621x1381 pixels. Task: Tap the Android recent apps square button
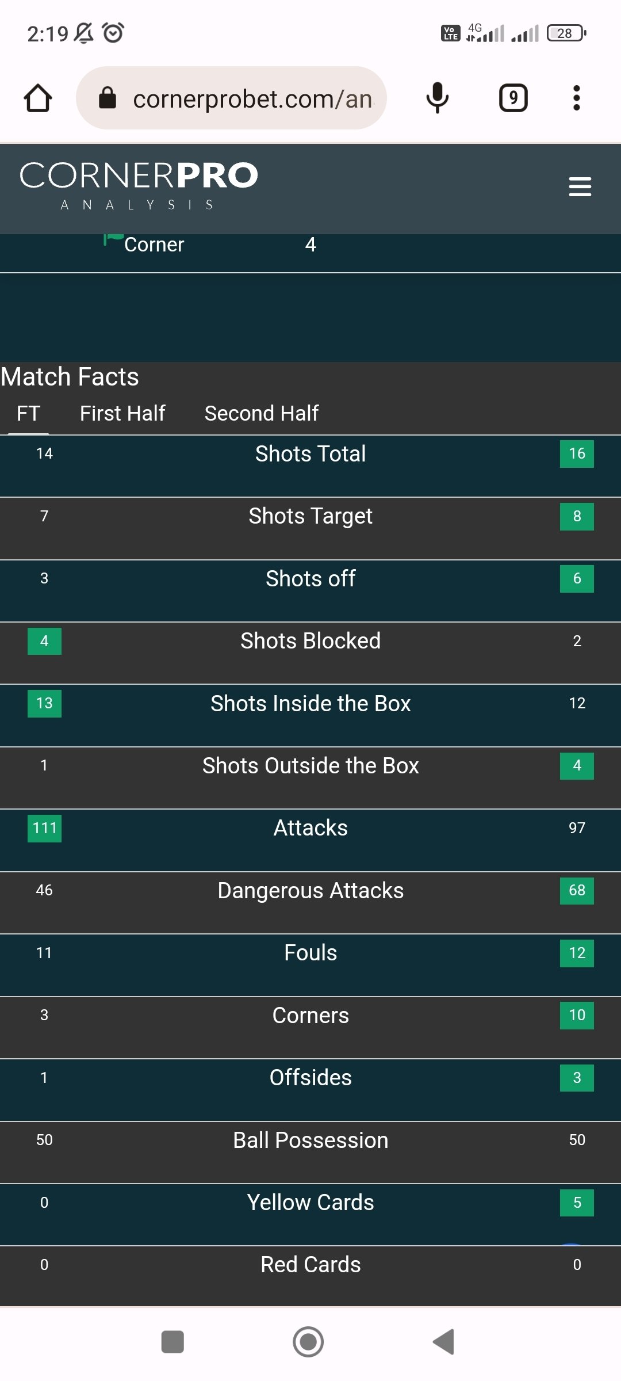point(172,1342)
